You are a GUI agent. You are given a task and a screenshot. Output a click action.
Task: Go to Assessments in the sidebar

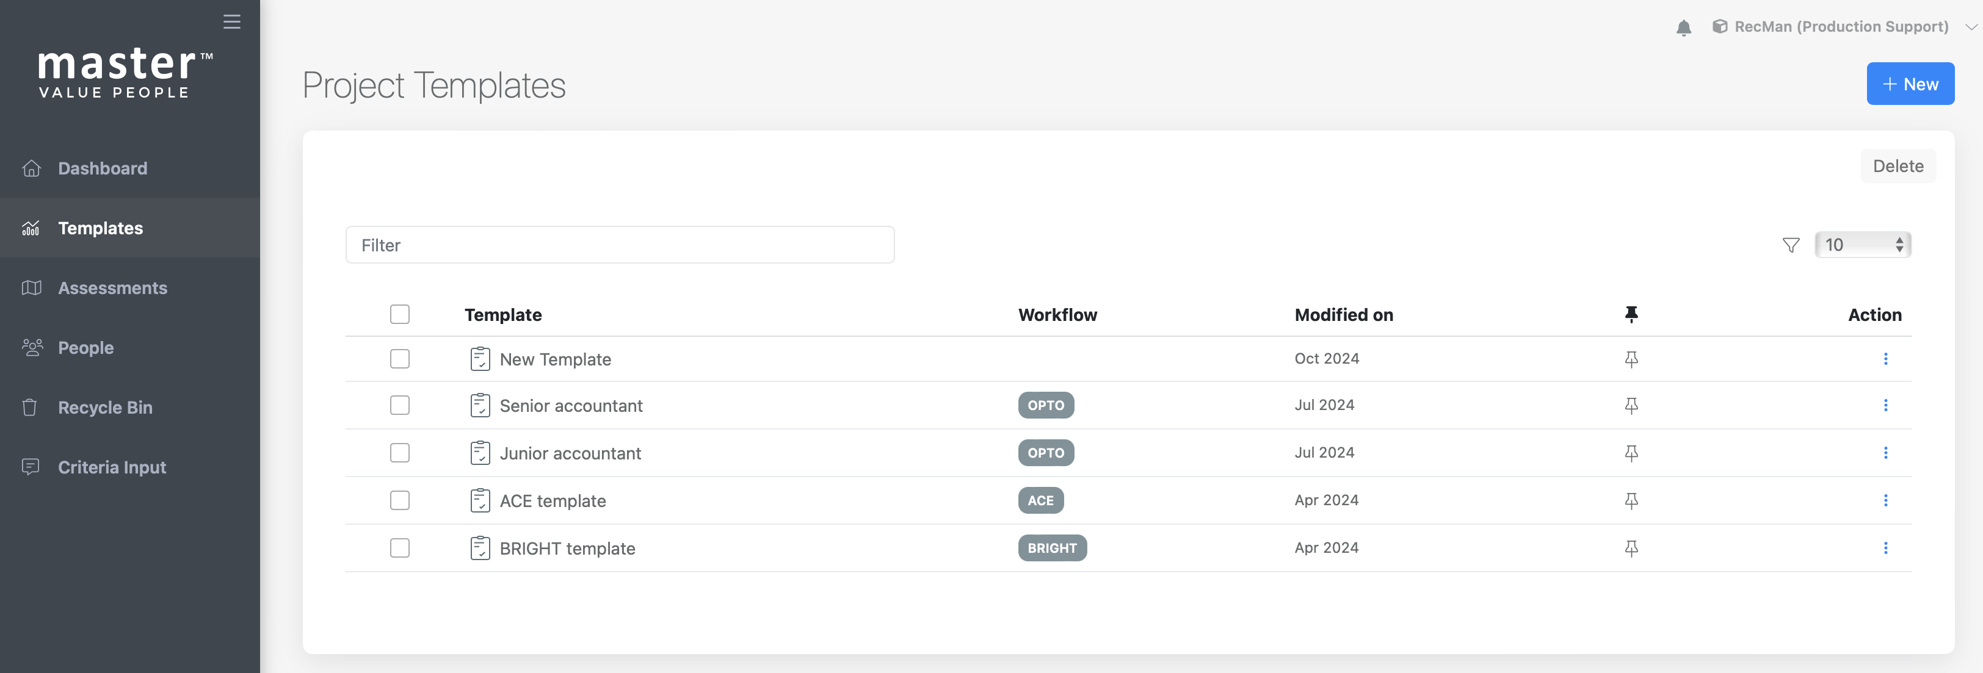pos(112,287)
